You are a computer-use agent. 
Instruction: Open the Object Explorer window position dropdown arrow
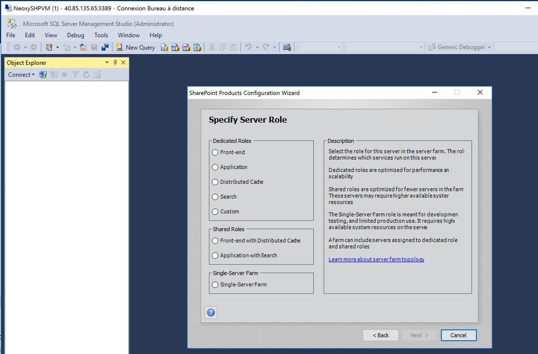(107, 63)
